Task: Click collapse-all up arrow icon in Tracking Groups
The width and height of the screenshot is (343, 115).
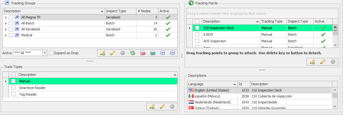Action: 172,53
